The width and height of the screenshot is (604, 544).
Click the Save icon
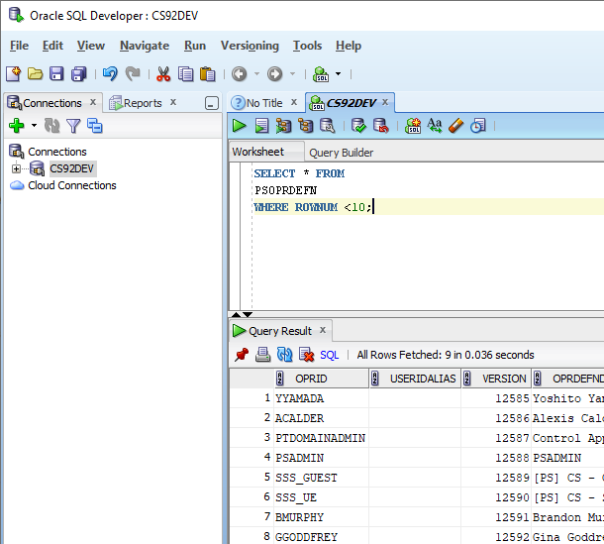tap(56, 73)
